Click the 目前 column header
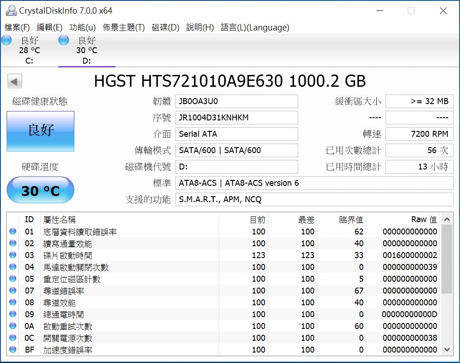The image size is (460, 363). (x=243, y=219)
